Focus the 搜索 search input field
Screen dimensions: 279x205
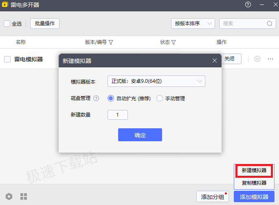[x=248, y=24]
